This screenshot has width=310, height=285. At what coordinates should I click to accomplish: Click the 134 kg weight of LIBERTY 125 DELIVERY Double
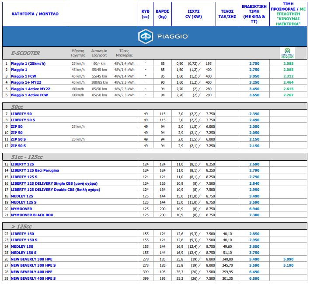coord(163,190)
